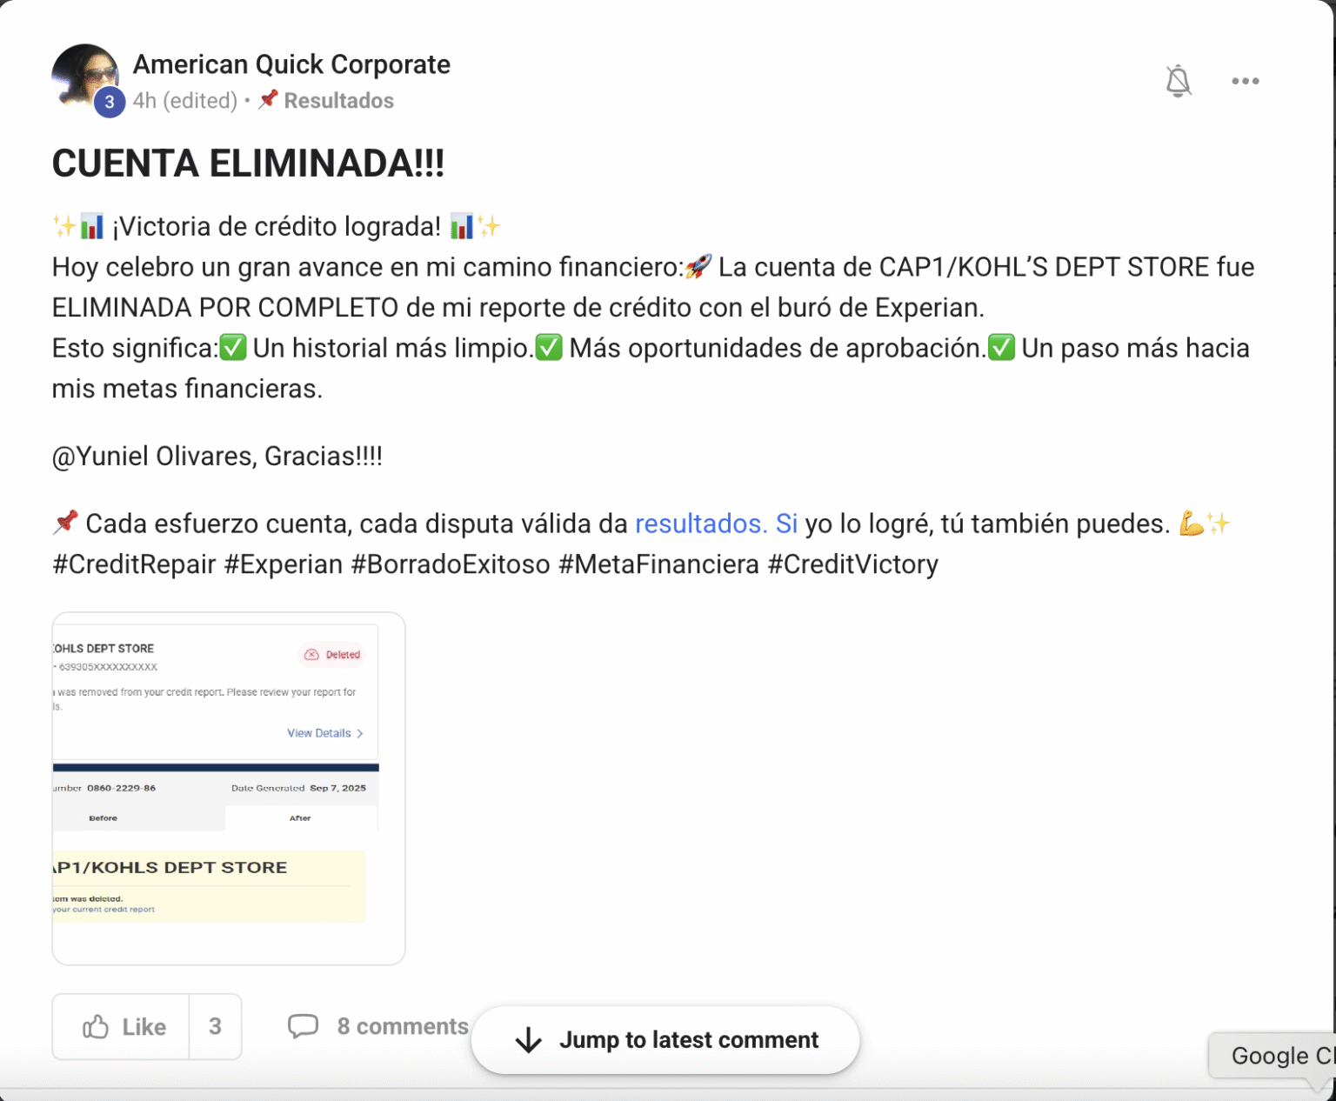Click View Details chevron in the image
Image resolution: width=1336 pixels, height=1101 pixels.
[x=360, y=734]
